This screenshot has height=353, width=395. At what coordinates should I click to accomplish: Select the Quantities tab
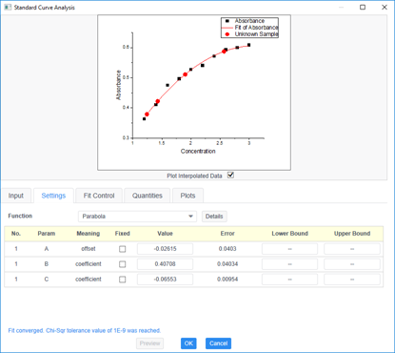point(148,196)
